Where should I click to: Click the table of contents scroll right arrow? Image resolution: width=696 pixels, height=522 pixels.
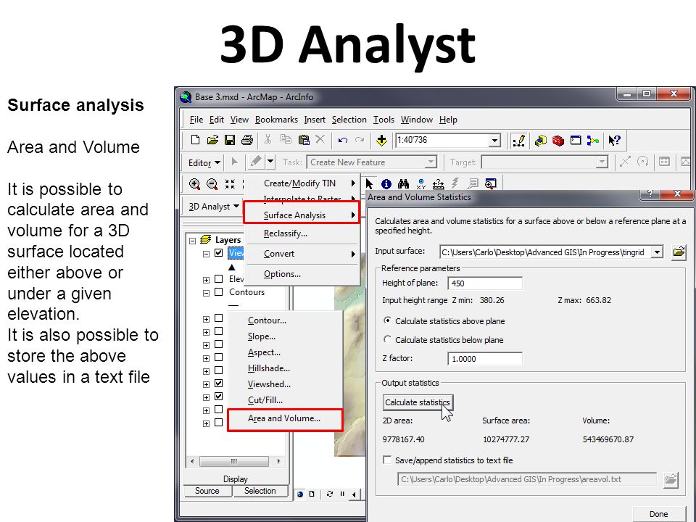[x=278, y=461]
